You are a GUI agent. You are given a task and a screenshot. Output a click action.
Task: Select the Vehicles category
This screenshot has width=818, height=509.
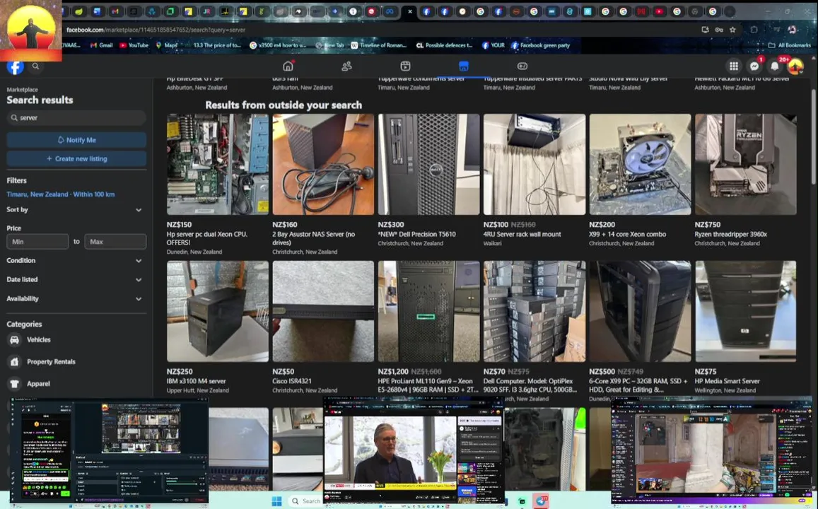tap(76, 339)
